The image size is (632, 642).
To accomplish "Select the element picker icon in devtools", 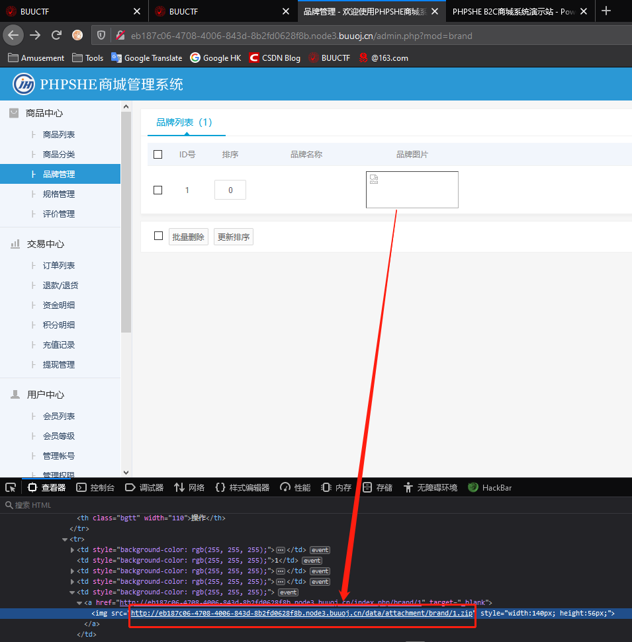I will click(11, 487).
